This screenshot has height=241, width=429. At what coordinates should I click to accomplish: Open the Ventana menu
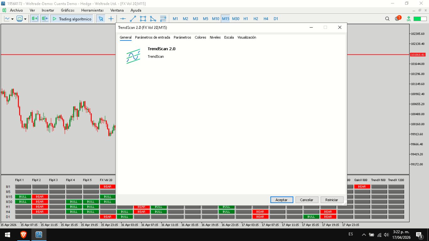117,10
